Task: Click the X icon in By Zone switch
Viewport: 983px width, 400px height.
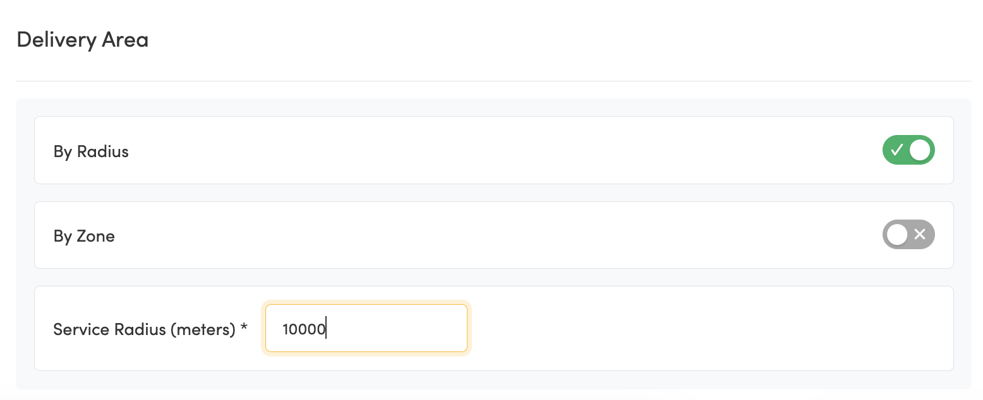Action: 920,235
